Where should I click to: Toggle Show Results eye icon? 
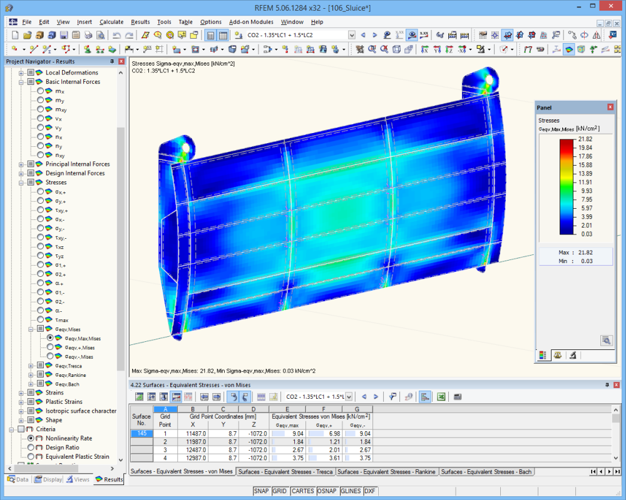[412, 35]
